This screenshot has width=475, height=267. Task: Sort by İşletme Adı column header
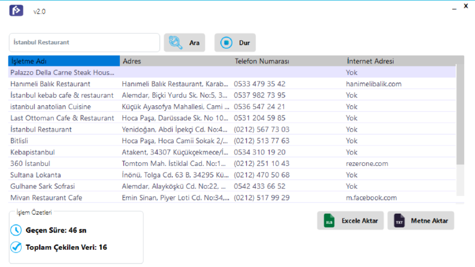64,61
